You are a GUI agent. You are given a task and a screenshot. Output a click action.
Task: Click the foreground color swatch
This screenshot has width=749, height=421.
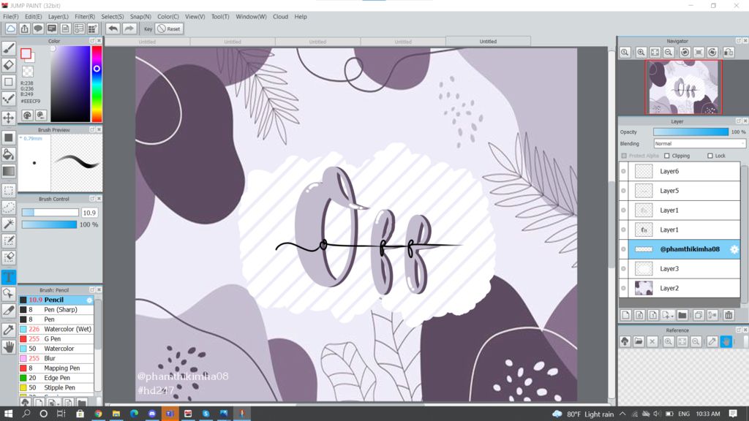coord(26,53)
